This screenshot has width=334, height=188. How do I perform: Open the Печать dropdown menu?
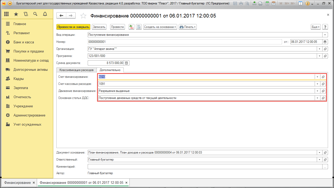pyautogui.click(x=187, y=27)
